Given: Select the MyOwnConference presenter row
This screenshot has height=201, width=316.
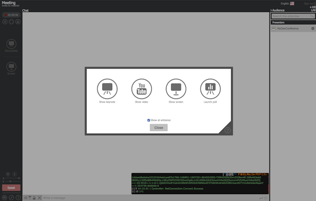Looking at the screenshot, I should pos(293,28).
